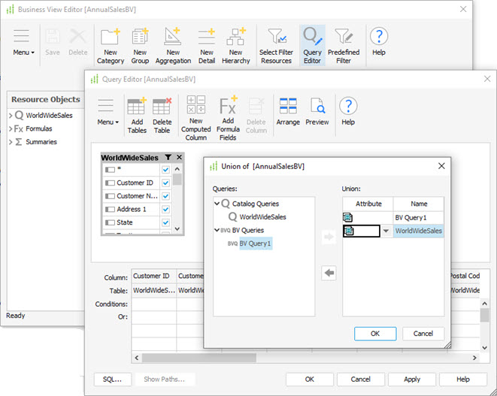
Task: Click Cancel at bottom of Query Editor
Action: pos(361,379)
